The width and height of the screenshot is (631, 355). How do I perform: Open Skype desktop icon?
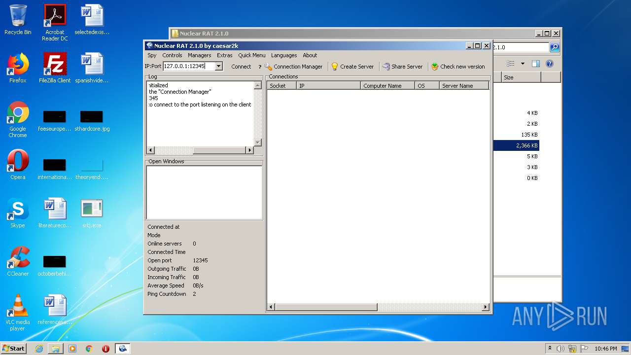(18, 213)
